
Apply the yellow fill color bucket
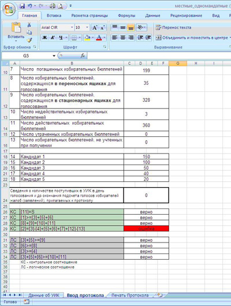[x=87, y=38]
